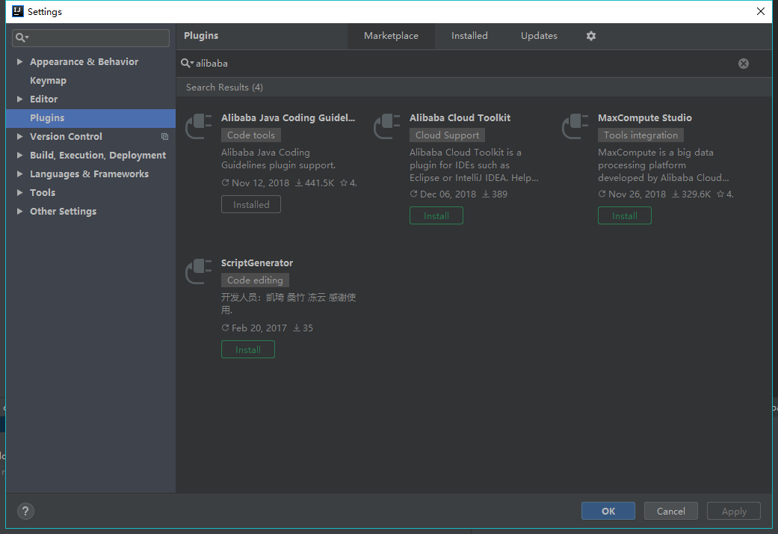Open the plugin settings gear menu
The image size is (778, 534).
point(590,35)
